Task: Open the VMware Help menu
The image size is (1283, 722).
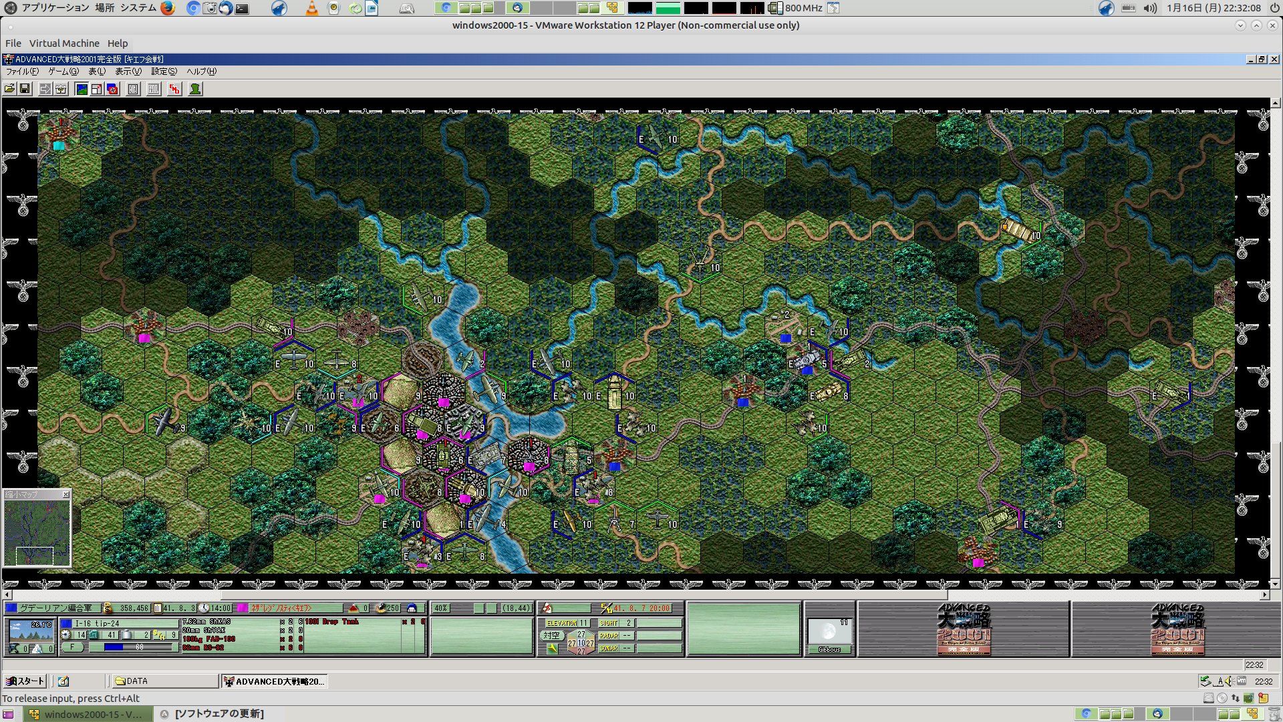Action: click(118, 43)
